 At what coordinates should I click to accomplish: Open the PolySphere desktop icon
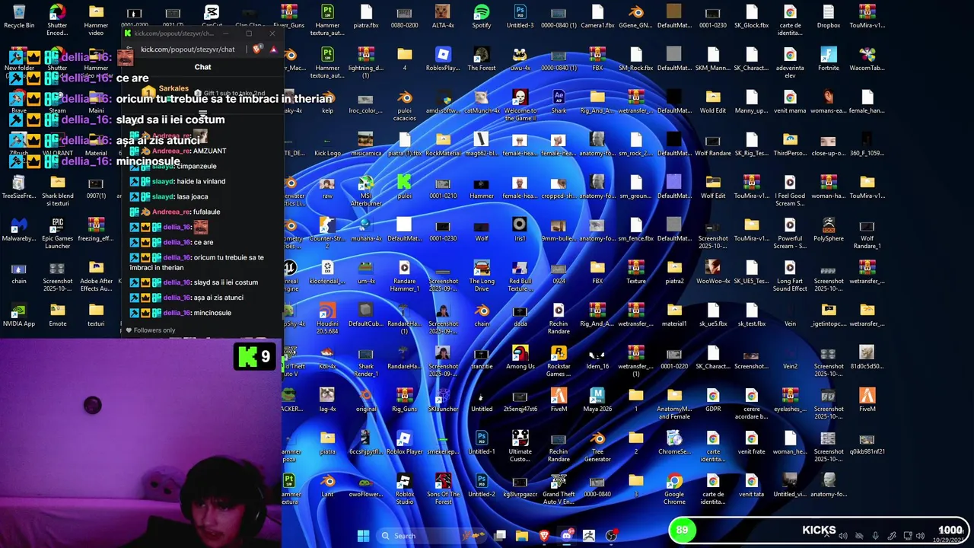tap(829, 230)
